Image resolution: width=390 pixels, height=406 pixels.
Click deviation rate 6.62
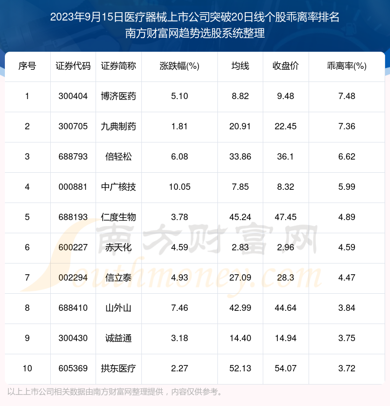[x=347, y=157]
